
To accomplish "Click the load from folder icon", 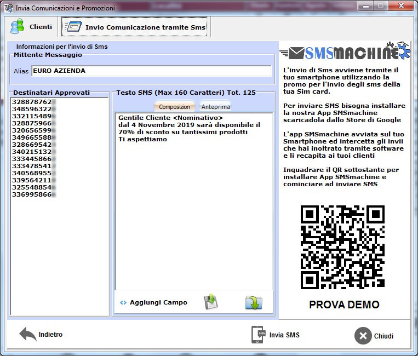I will point(254,302).
